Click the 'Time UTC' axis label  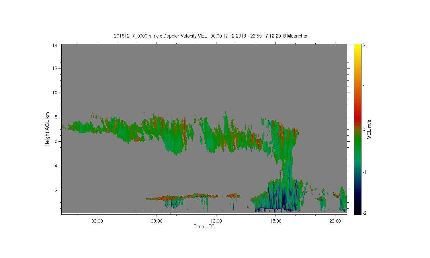point(204,226)
